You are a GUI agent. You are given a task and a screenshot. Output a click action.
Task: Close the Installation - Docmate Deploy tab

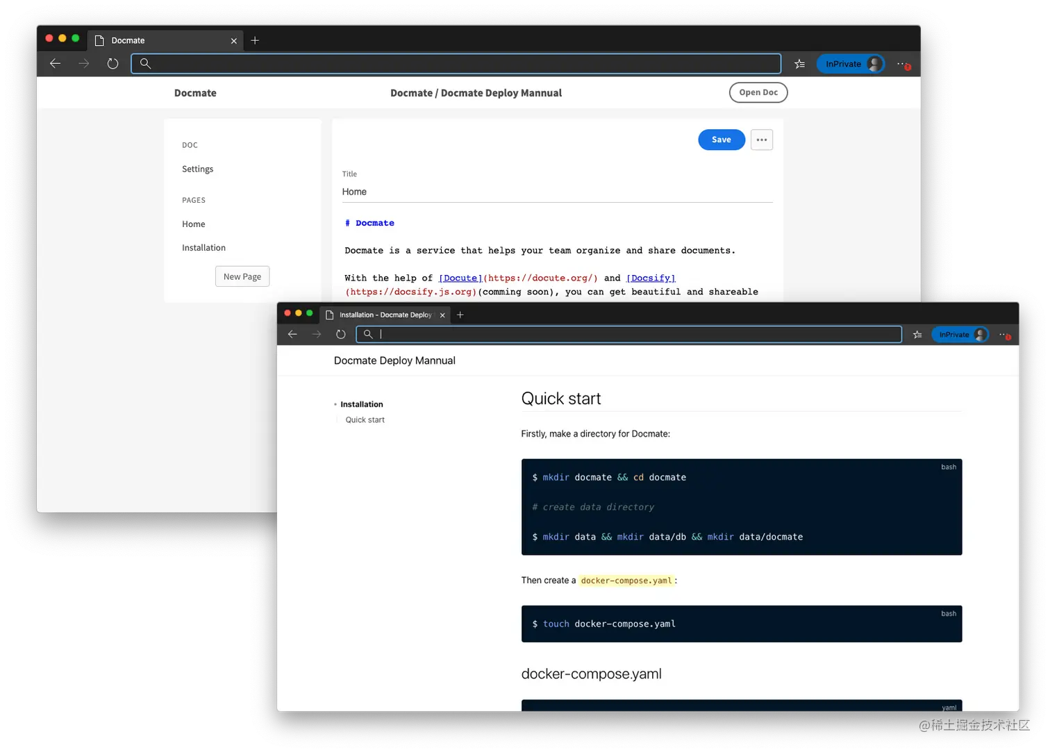[442, 315]
